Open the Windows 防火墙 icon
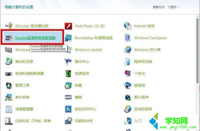Image resolution: width=200 pixels, height=131 pixels. pos(128,50)
